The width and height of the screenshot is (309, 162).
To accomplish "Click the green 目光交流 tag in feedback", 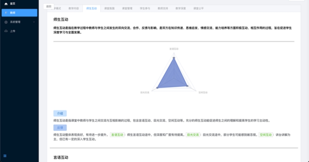I will (x=193, y=135).
